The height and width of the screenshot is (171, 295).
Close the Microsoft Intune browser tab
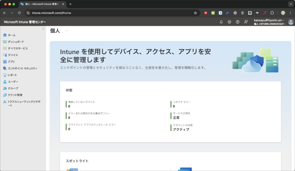pos(63,4)
